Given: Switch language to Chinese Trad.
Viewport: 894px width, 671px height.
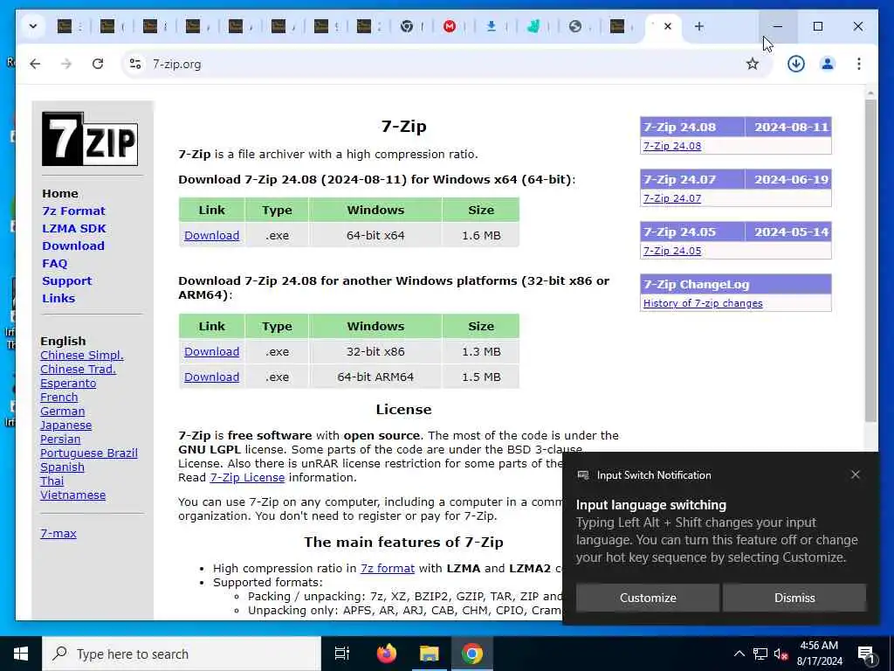Looking at the screenshot, I should click(x=78, y=370).
